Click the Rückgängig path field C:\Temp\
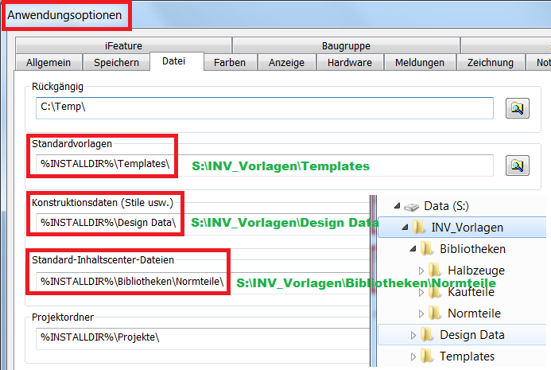 [265, 108]
